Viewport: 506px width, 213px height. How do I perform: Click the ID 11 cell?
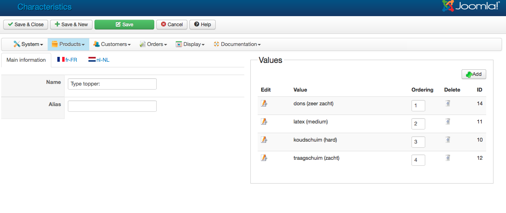click(480, 122)
